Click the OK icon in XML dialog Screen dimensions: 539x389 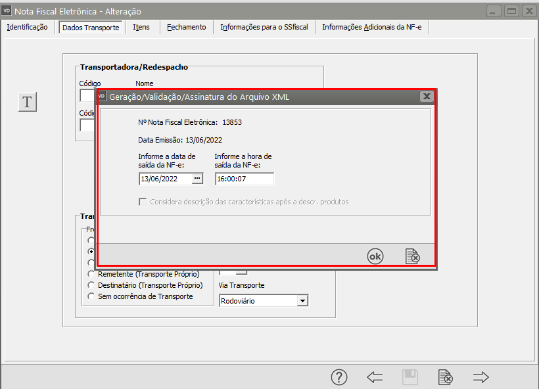click(x=375, y=257)
